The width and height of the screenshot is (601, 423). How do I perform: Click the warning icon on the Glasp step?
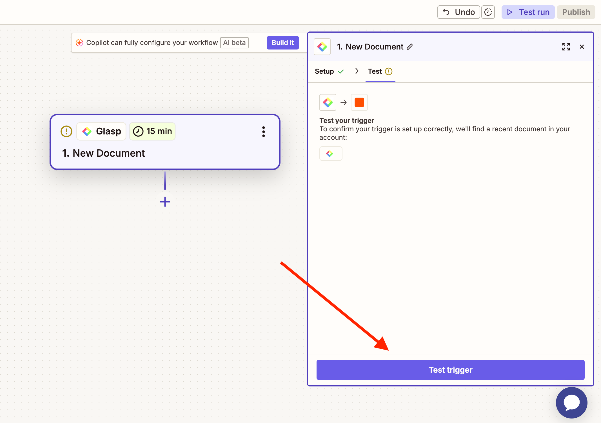coord(66,131)
